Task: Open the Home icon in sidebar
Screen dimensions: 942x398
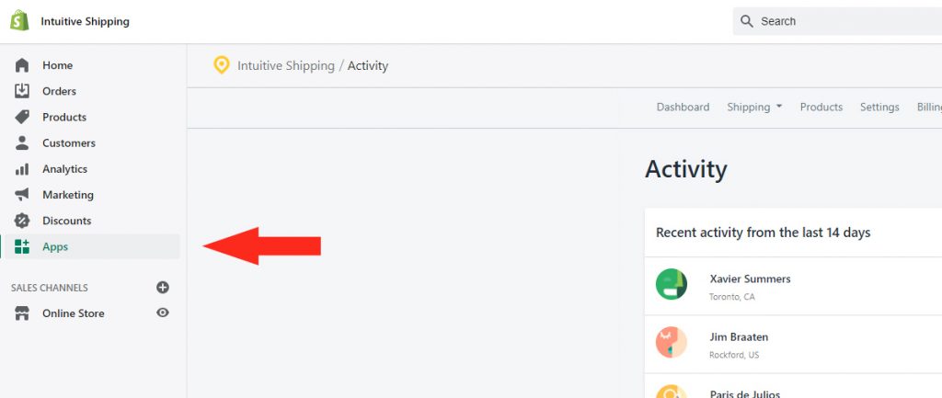Action: click(22, 65)
